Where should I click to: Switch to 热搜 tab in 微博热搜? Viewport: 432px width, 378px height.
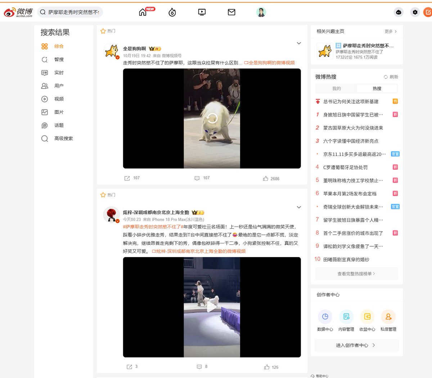377,89
